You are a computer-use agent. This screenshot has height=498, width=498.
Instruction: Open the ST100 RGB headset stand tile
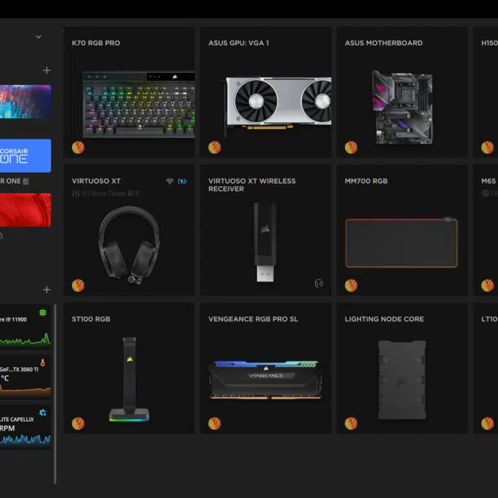click(x=129, y=368)
